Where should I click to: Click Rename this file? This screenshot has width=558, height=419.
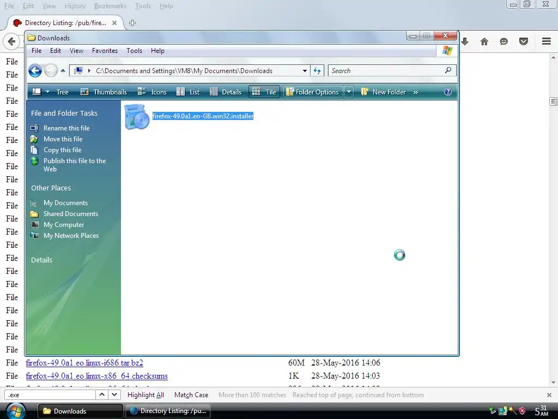click(66, 128)
